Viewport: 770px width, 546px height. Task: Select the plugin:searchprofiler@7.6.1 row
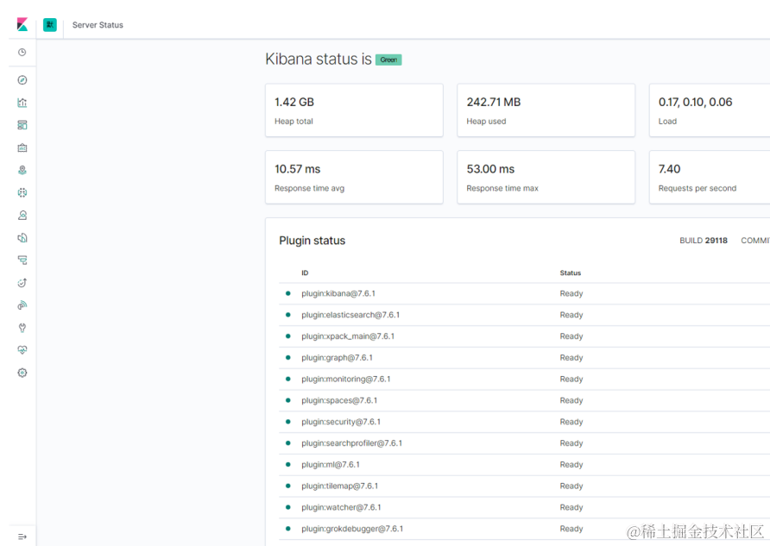(525, 443)
